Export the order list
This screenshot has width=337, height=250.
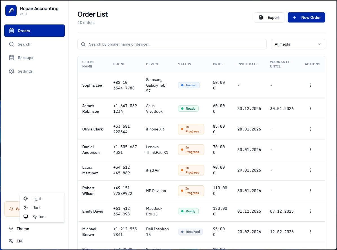[x=269, y=17]
